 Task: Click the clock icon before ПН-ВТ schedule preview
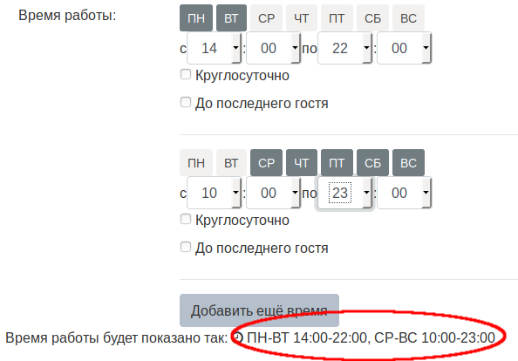(238, 337)
